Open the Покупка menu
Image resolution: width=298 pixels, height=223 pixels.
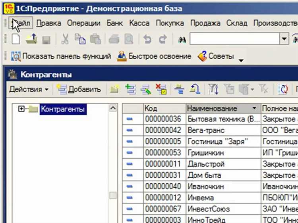[x=170, y=23]
